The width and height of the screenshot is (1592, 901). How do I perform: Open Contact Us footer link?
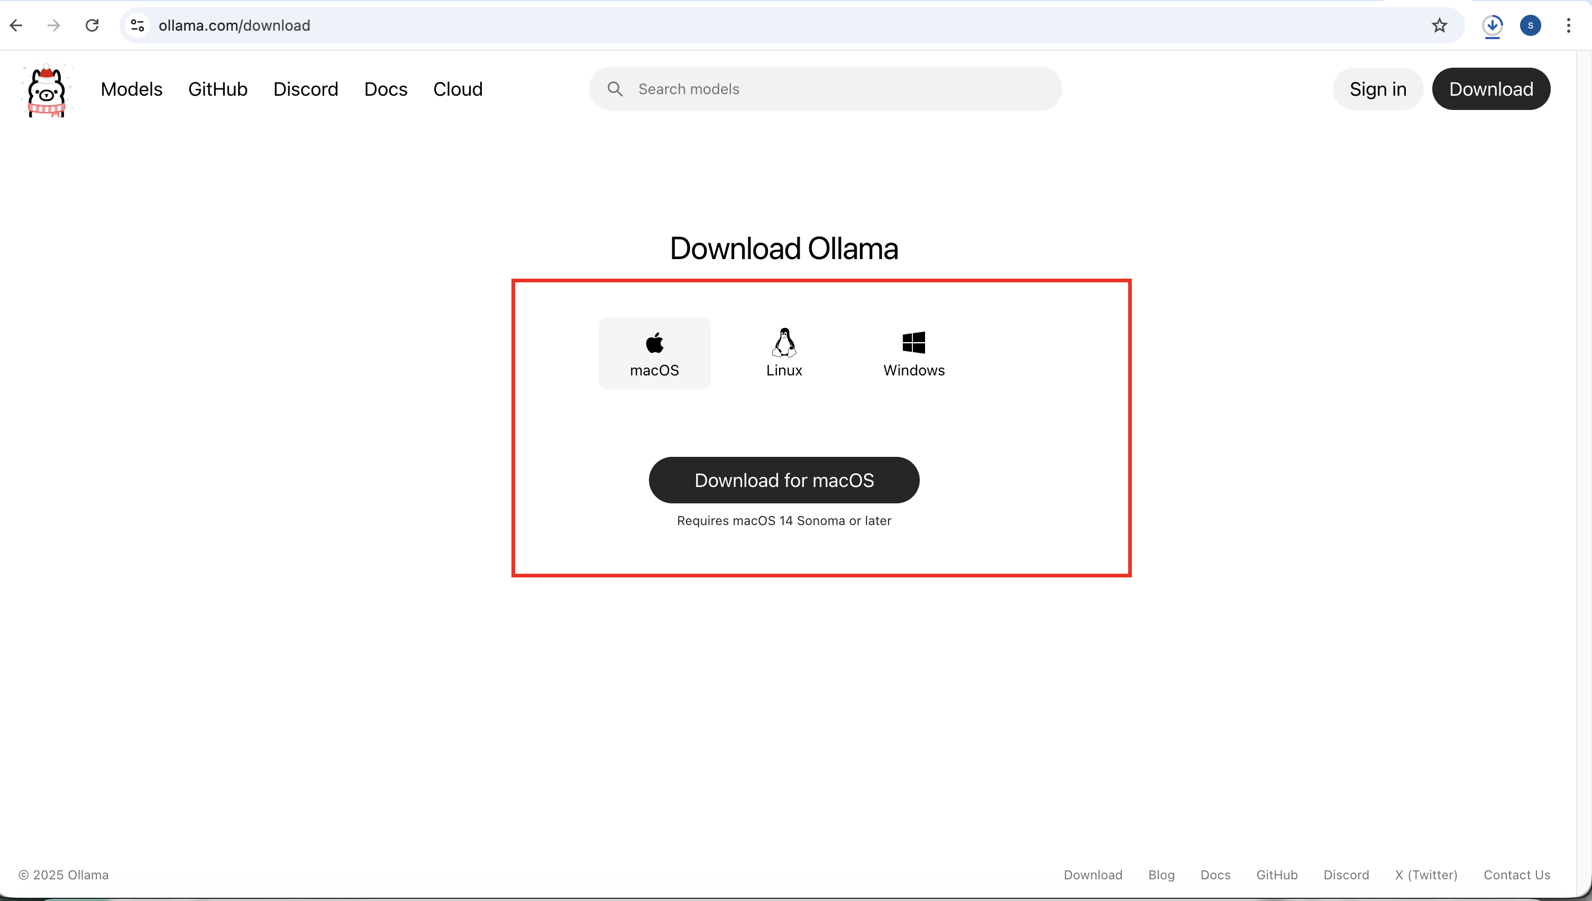point(1516,875)
